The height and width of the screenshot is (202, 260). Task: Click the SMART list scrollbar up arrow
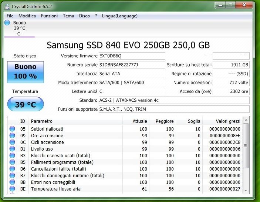click(246, 120)
